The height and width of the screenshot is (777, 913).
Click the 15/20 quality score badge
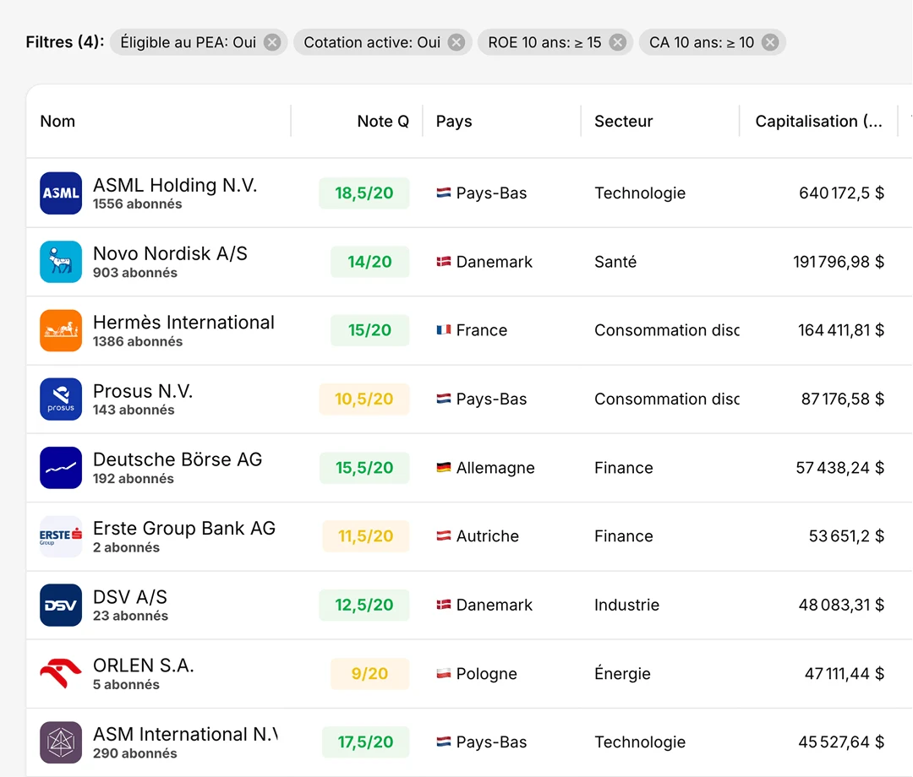(369, 330)
